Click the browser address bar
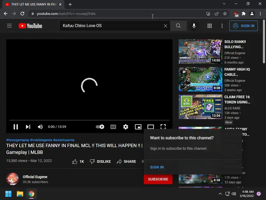 click(x=117, y=14)
